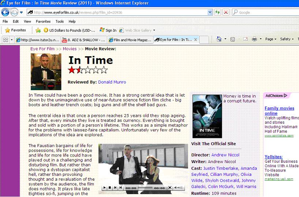
Task: Click the www.spiritclips.com ad URL
Action: (x=279, y=135)
